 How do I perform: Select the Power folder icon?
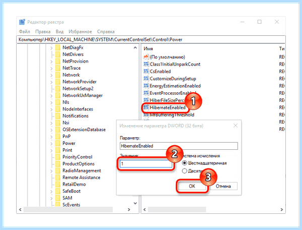click(x=58, y=143)
